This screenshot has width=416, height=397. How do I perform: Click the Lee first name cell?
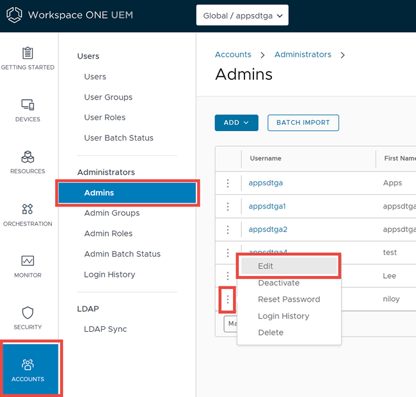[x=389, y=276]
